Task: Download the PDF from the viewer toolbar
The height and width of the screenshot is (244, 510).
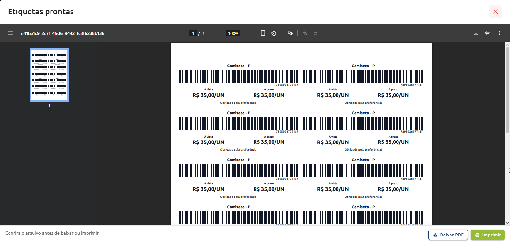Action: tap(476, 33)
